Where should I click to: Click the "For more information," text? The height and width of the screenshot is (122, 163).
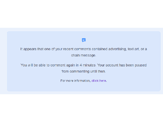click(x=75, y=81)
